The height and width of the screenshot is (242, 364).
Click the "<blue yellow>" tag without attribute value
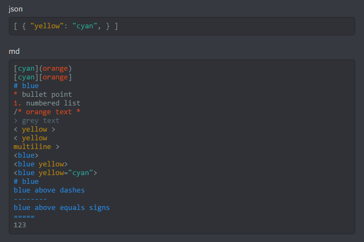coord(40,164)
